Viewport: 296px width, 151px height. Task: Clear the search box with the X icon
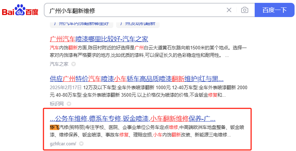[x=229, y=10]
